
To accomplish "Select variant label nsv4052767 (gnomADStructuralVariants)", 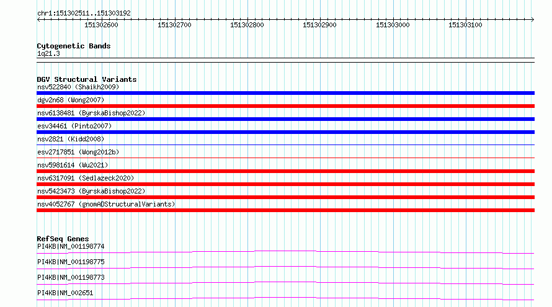I will [106, 204].
